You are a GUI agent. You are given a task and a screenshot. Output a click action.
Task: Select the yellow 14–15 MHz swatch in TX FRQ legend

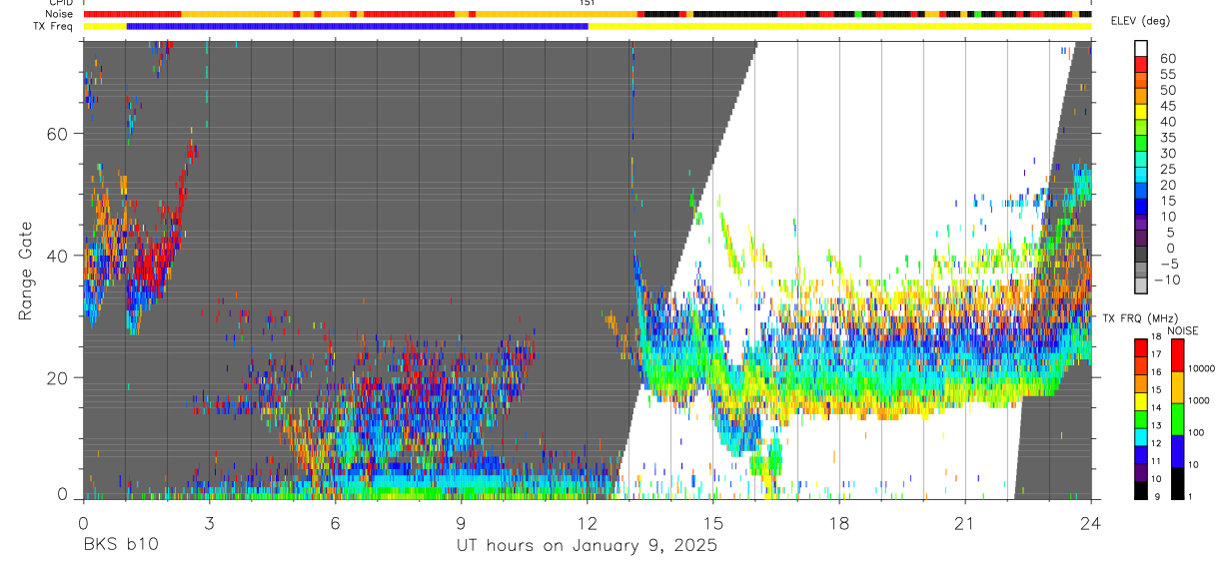click(x=1142, y=400)
